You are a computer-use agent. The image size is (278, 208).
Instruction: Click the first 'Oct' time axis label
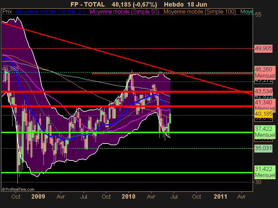pyautogui.click(x=16, y=197)
